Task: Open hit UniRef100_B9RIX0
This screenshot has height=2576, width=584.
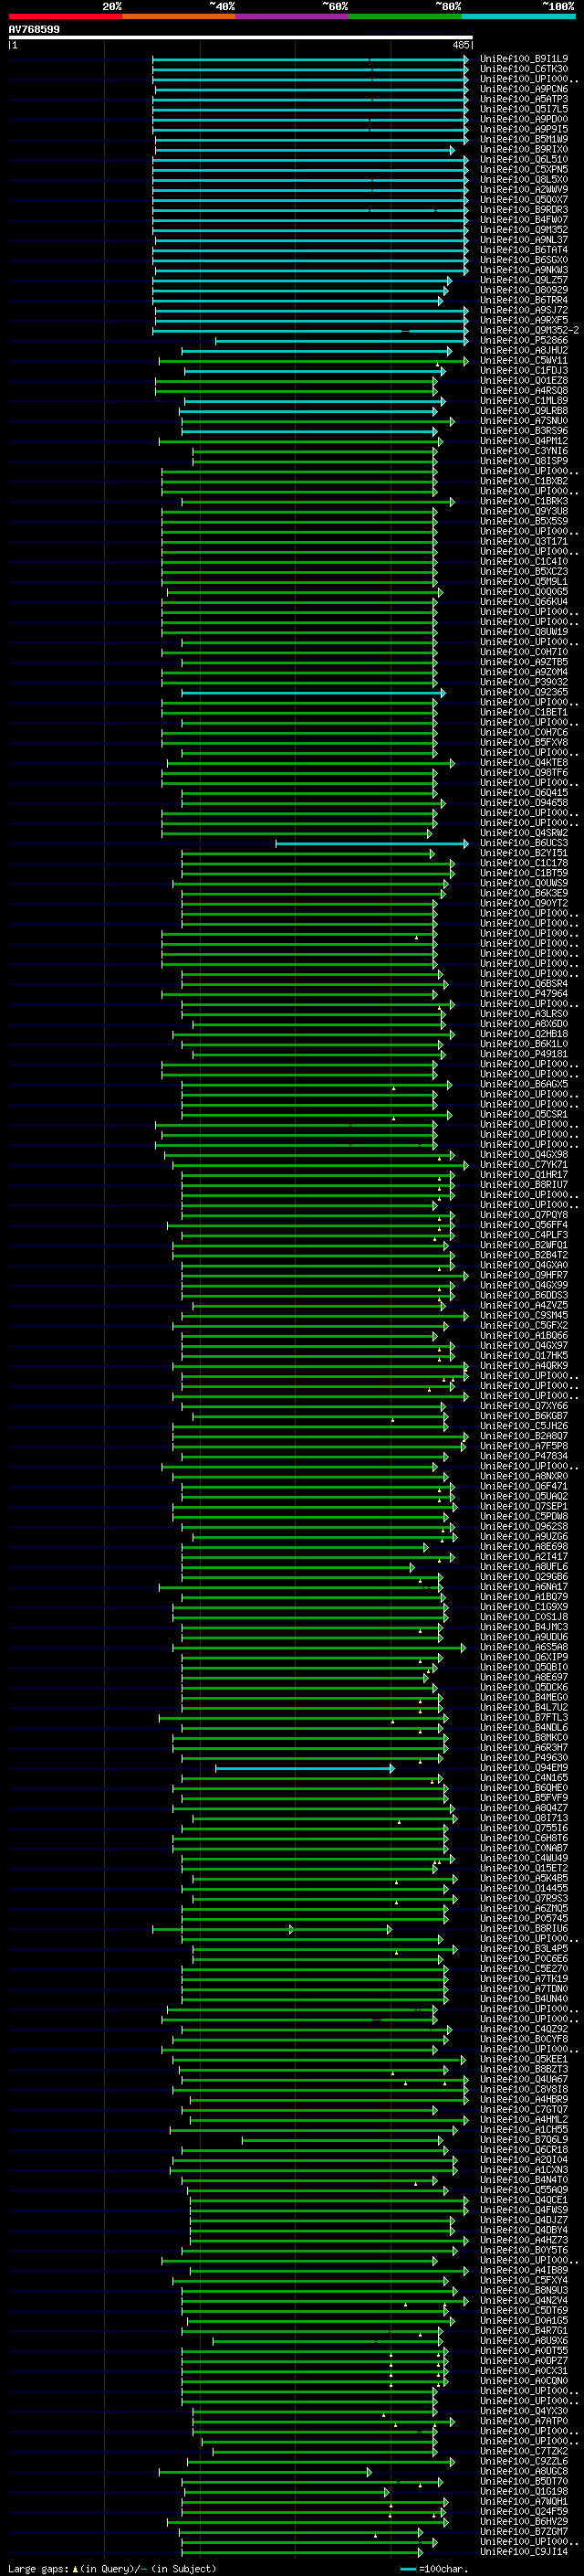Action: coord(524,149)
